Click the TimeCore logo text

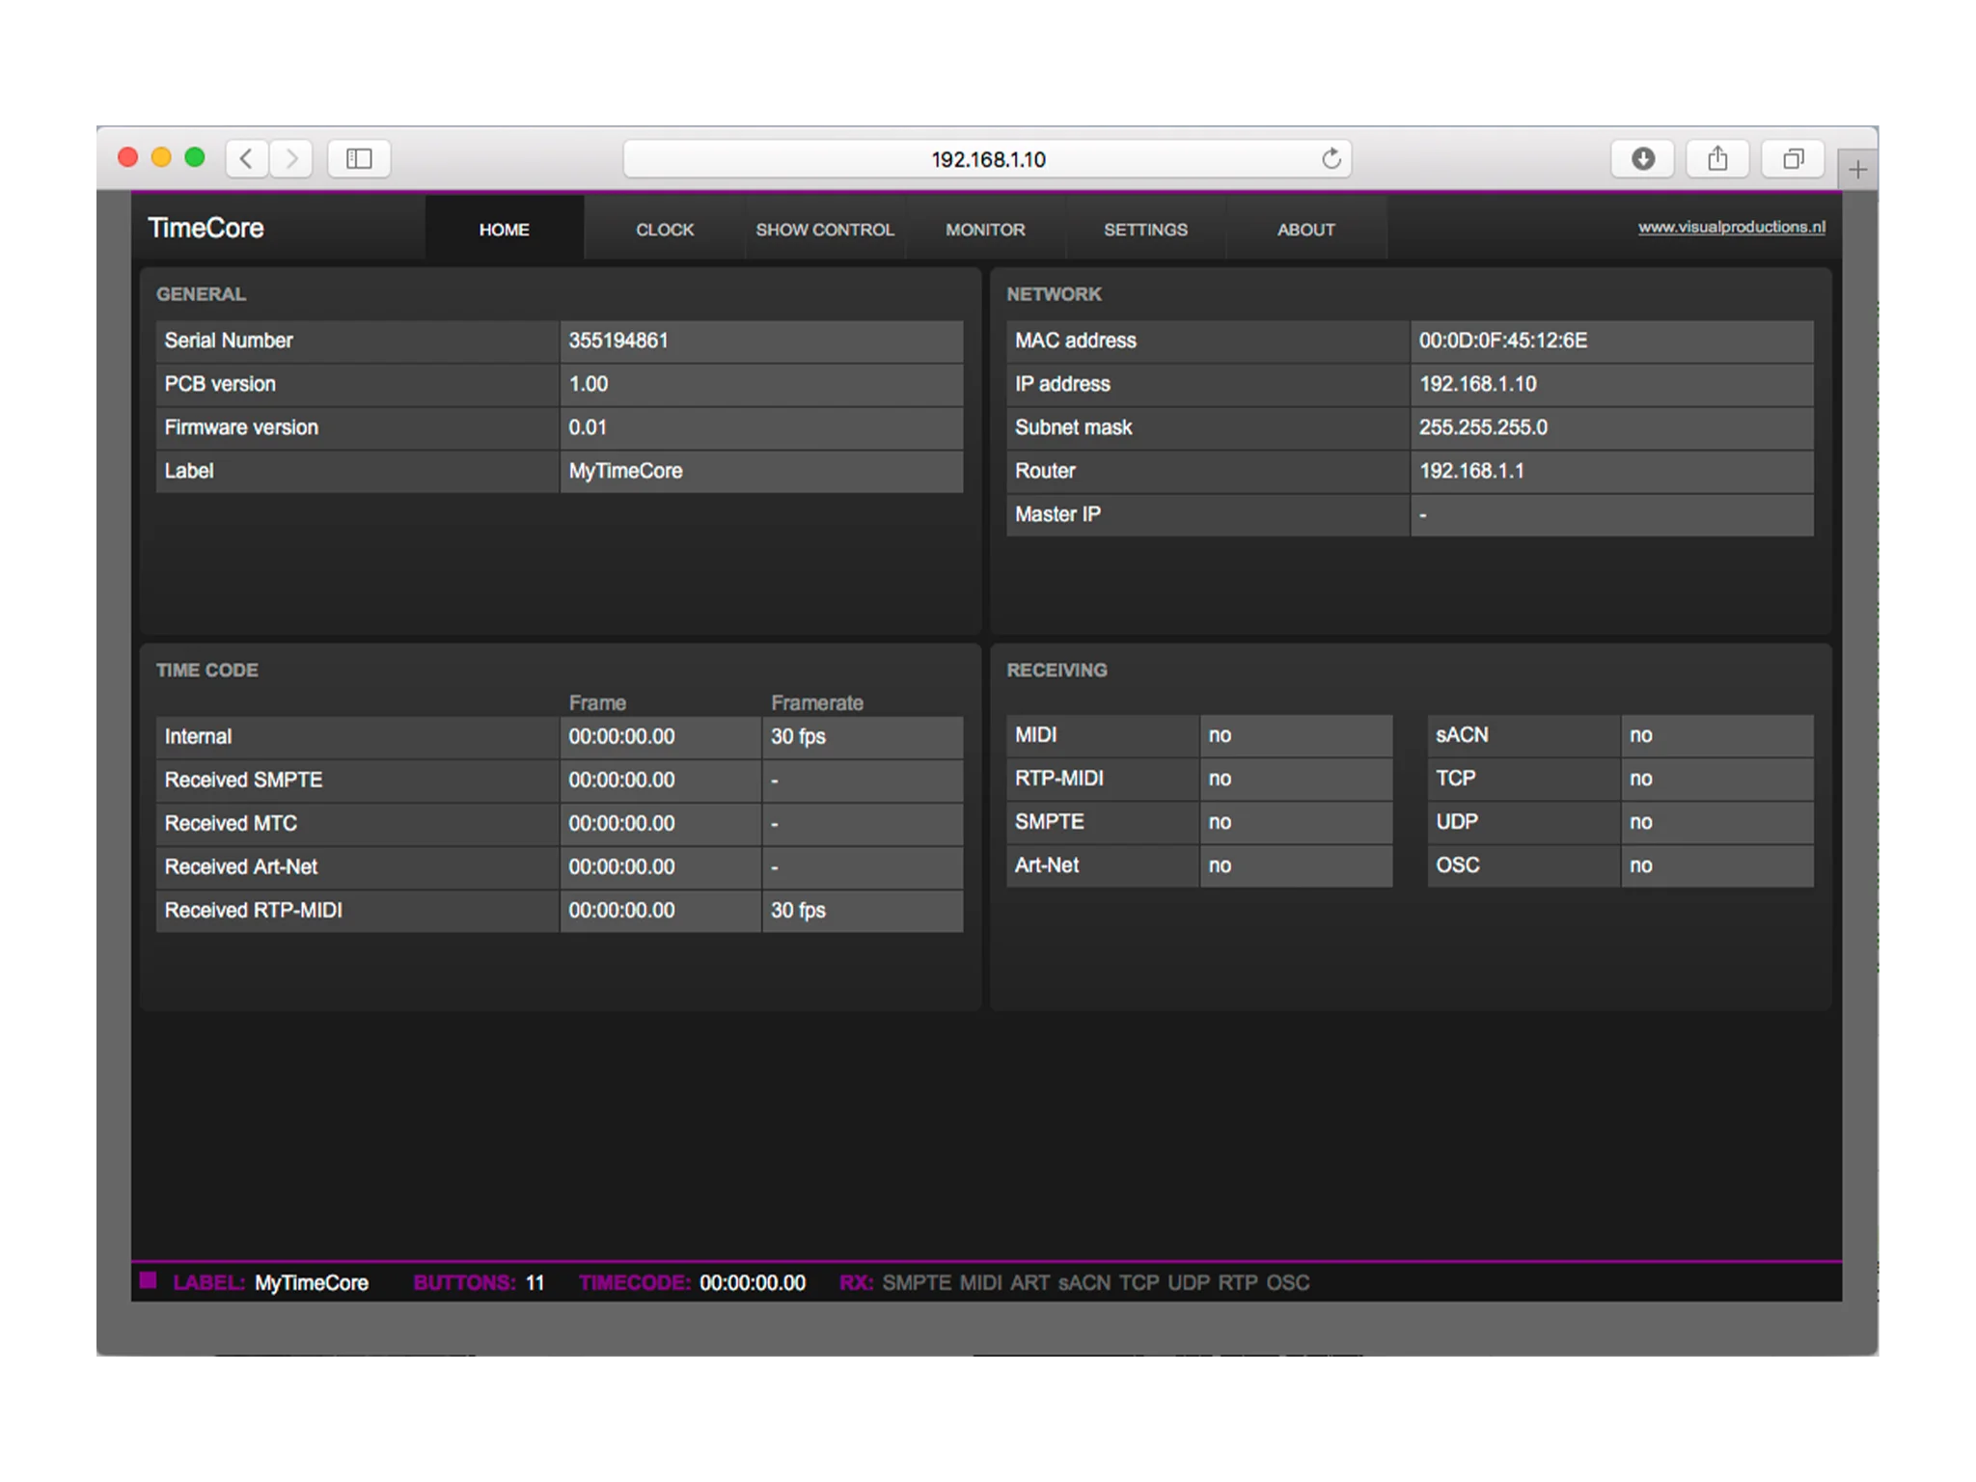tap(205, 228)
